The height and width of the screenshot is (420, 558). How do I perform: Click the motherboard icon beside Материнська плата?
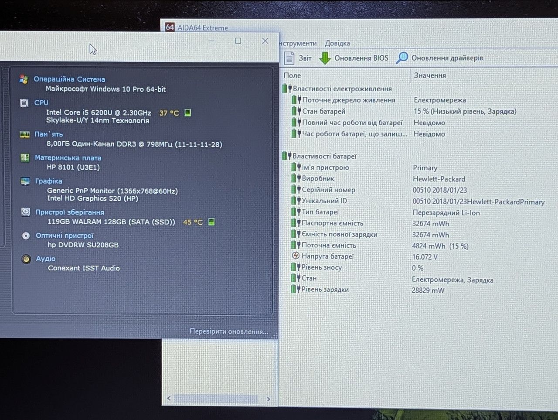pos(25,157)
